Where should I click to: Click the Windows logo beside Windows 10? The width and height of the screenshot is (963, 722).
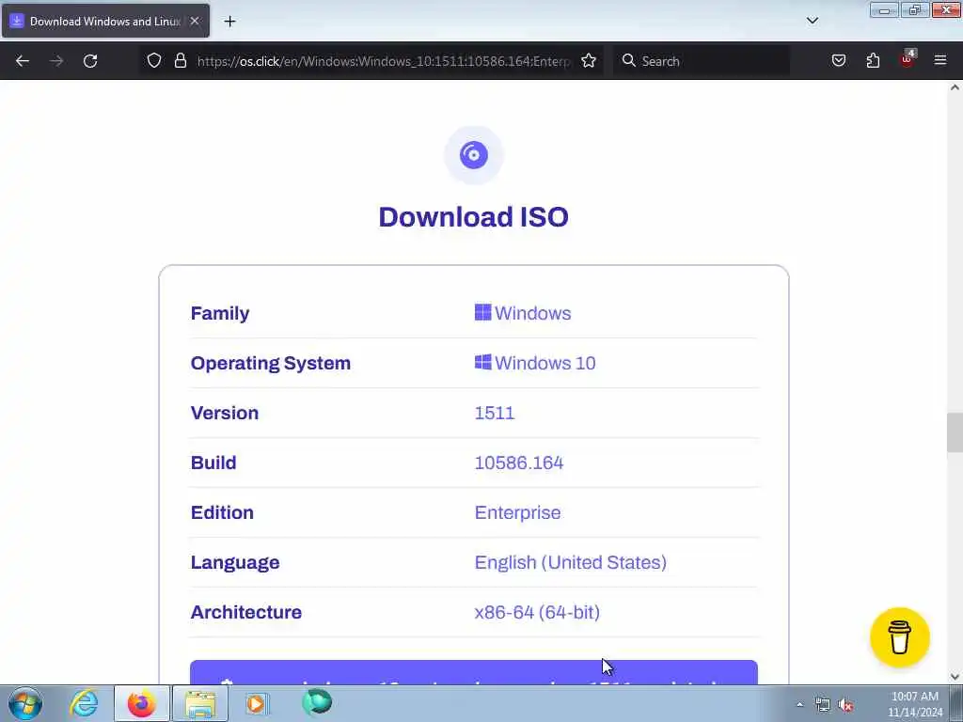(482, 362)
